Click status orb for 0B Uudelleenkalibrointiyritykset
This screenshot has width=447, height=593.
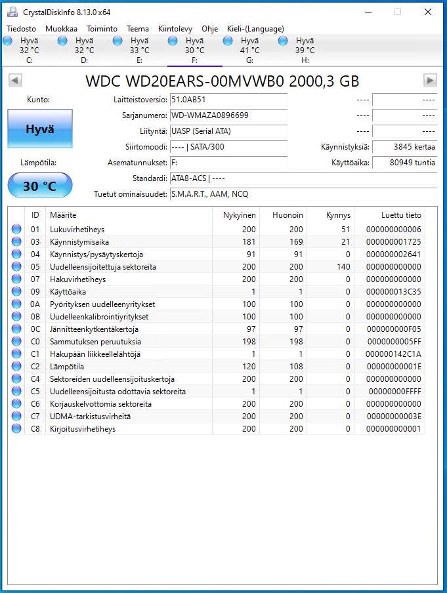tap(16, 316)
